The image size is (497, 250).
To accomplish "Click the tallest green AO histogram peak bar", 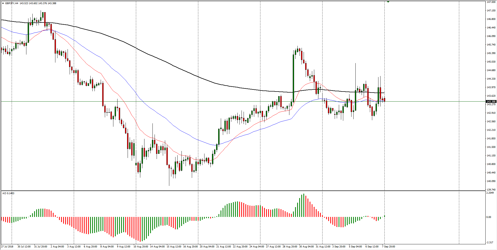I will 304,206.
